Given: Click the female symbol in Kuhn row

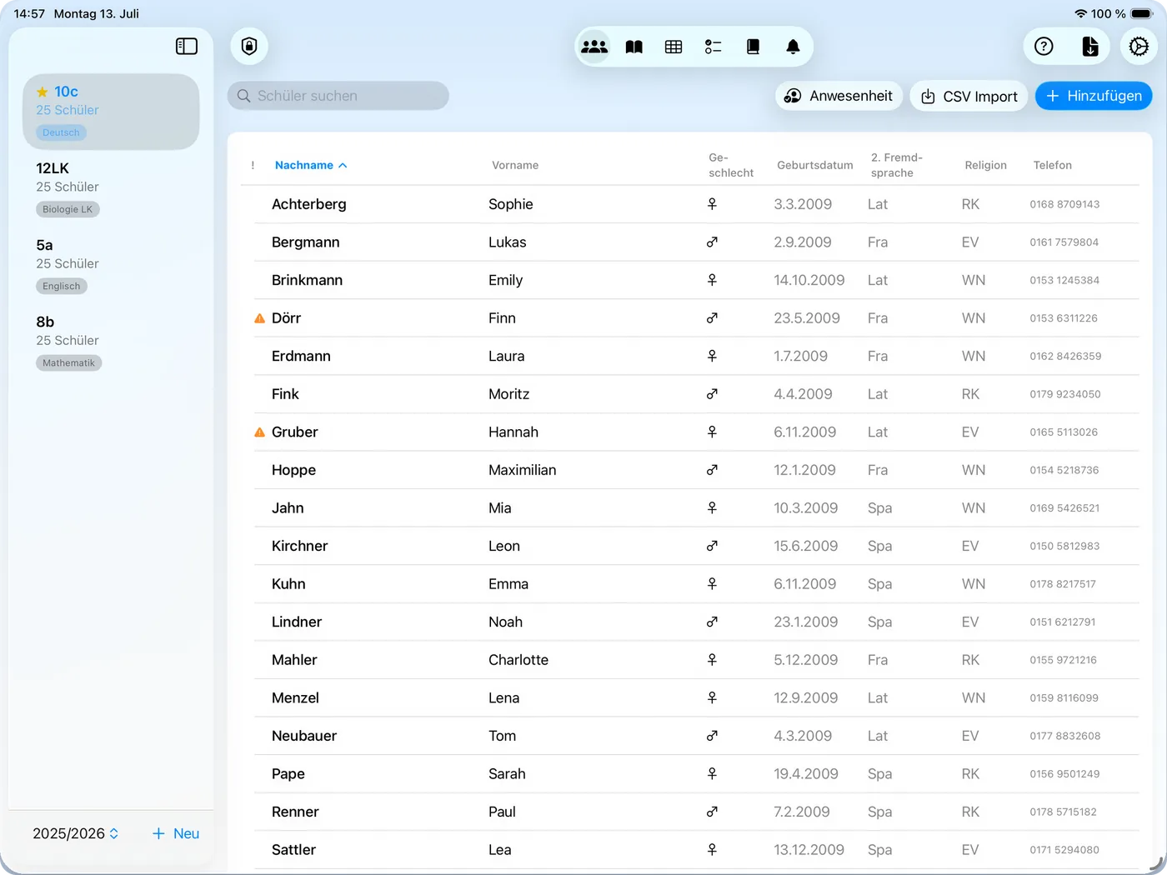Looking at the screenshot, I should coord(712,584).
